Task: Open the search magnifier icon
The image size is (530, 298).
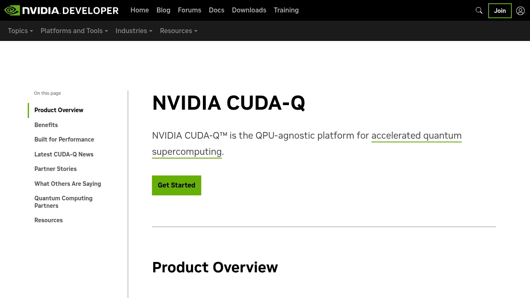Action: (479, 10)
